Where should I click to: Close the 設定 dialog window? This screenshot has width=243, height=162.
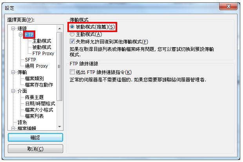pyautogui.click(x=228, y=6)
